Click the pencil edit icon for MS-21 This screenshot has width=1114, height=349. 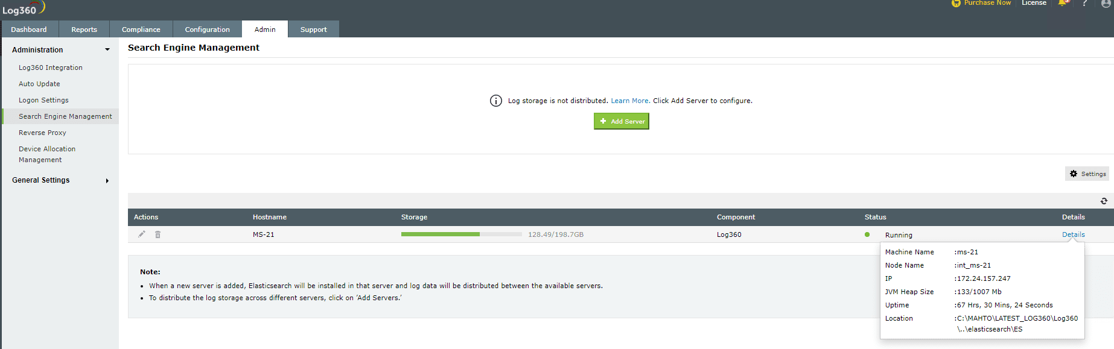pos(142,234)
